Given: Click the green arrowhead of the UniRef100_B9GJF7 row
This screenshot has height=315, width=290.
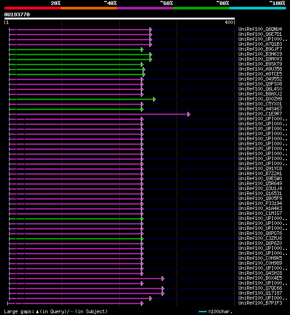Looking at the screenshot, I should click(142, 50).
